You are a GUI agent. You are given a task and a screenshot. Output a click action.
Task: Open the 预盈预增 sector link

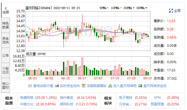(x=157, y=104)
